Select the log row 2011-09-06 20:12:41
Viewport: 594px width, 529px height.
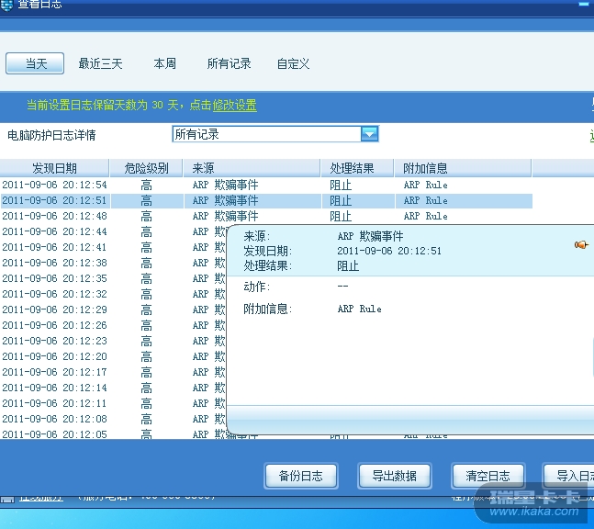113,247
